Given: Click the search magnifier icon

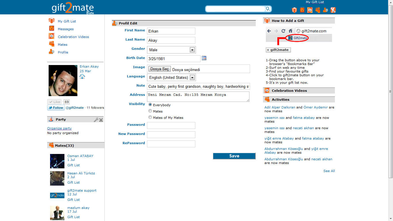Looking at the screenshot, I should coord(268,9).
